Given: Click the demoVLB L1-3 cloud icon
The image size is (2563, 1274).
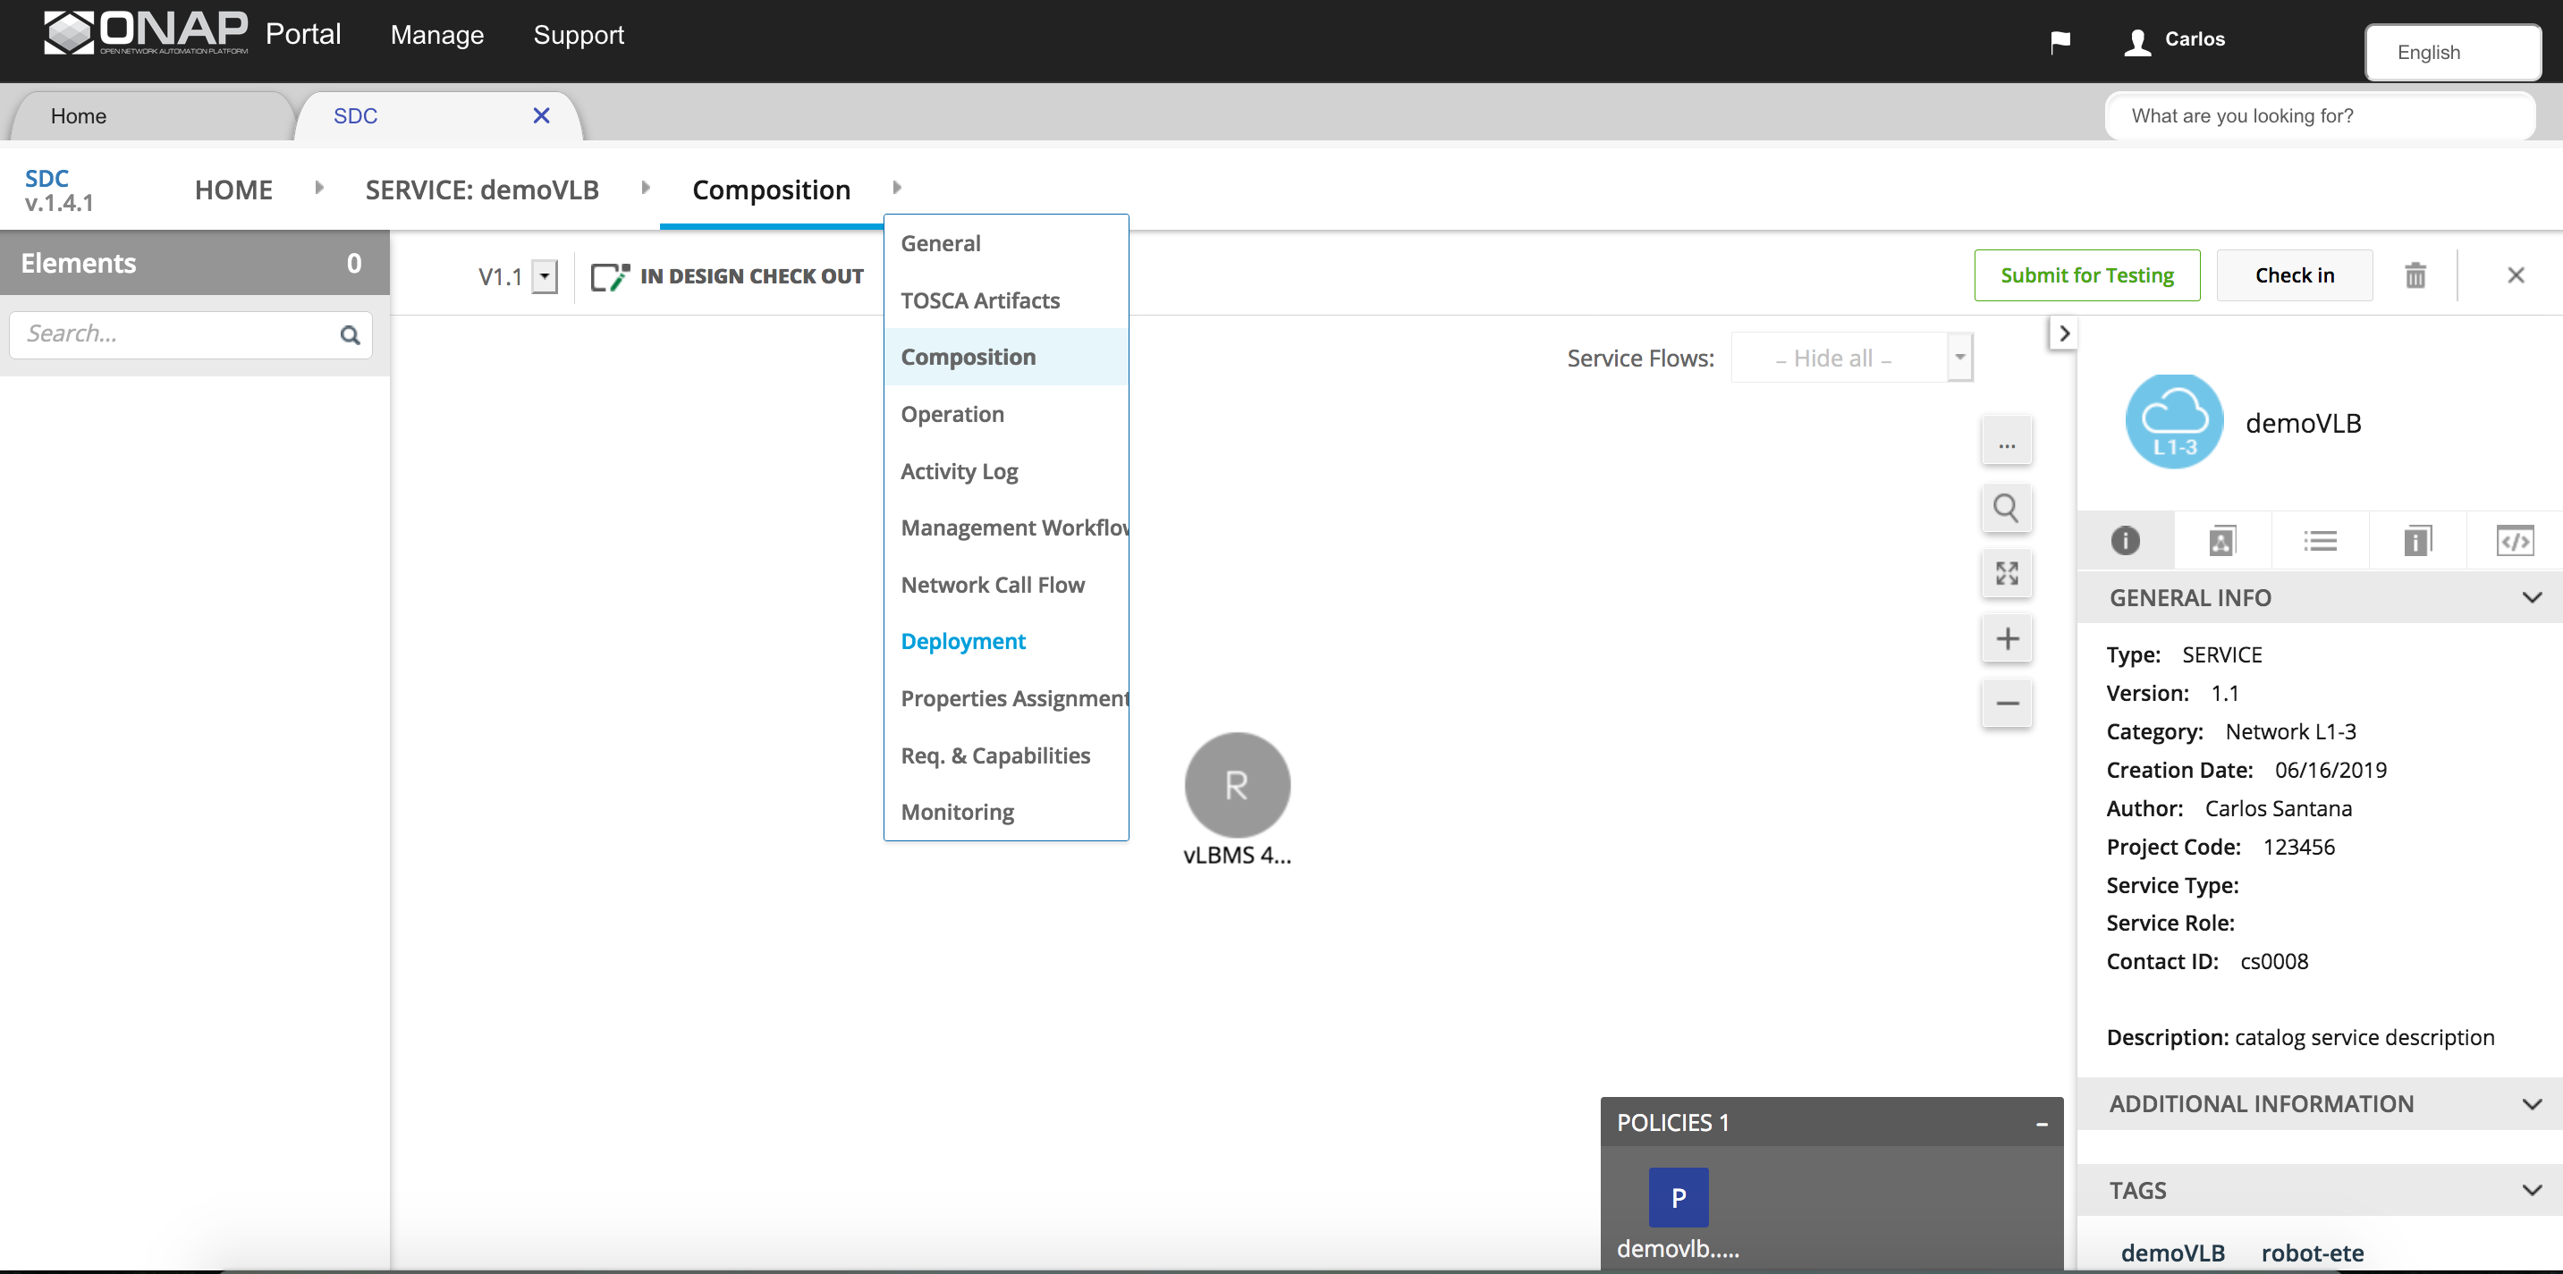Looking at the screenshot, I should [2174, 422].
